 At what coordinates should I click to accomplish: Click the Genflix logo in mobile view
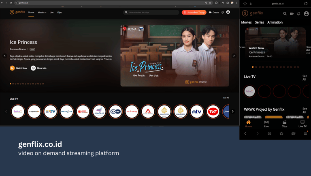pos(253,13)
